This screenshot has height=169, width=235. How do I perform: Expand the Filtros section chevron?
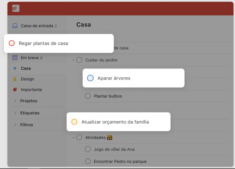[15, 125]
